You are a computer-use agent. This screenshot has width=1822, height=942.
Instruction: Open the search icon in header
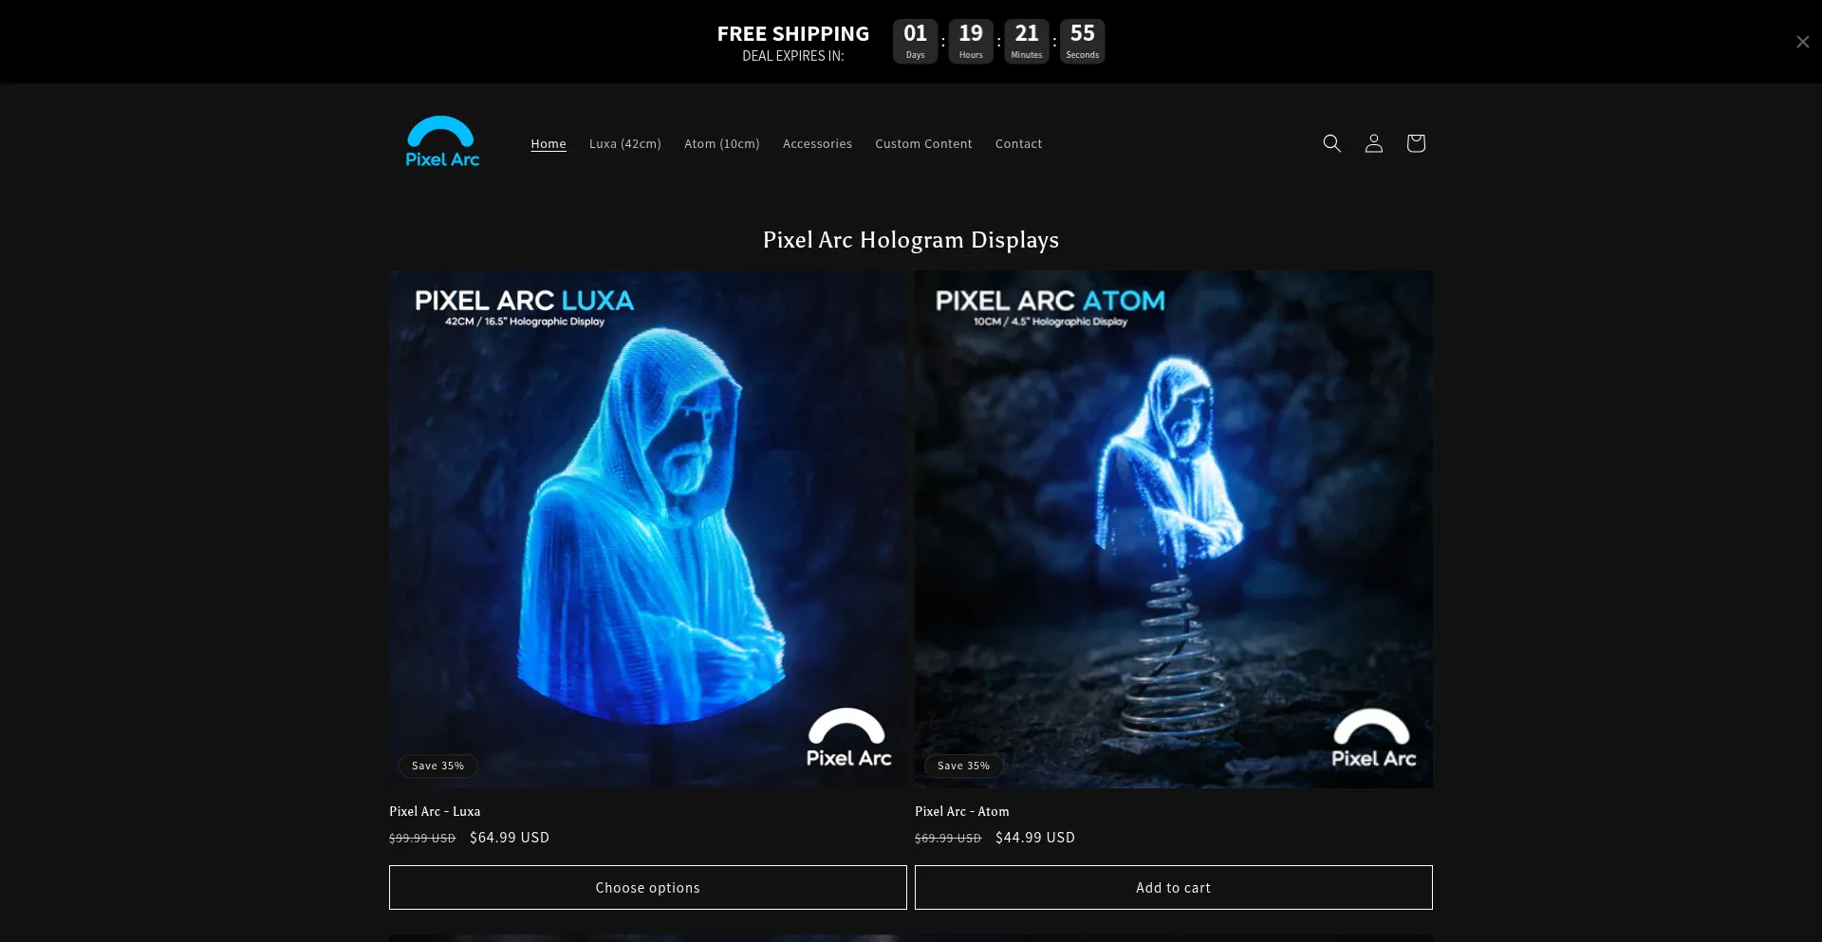(1331, 143)
